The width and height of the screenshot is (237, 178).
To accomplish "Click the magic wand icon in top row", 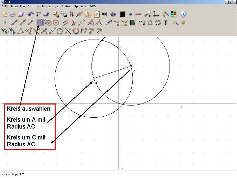I will click(x=165, y=14).
